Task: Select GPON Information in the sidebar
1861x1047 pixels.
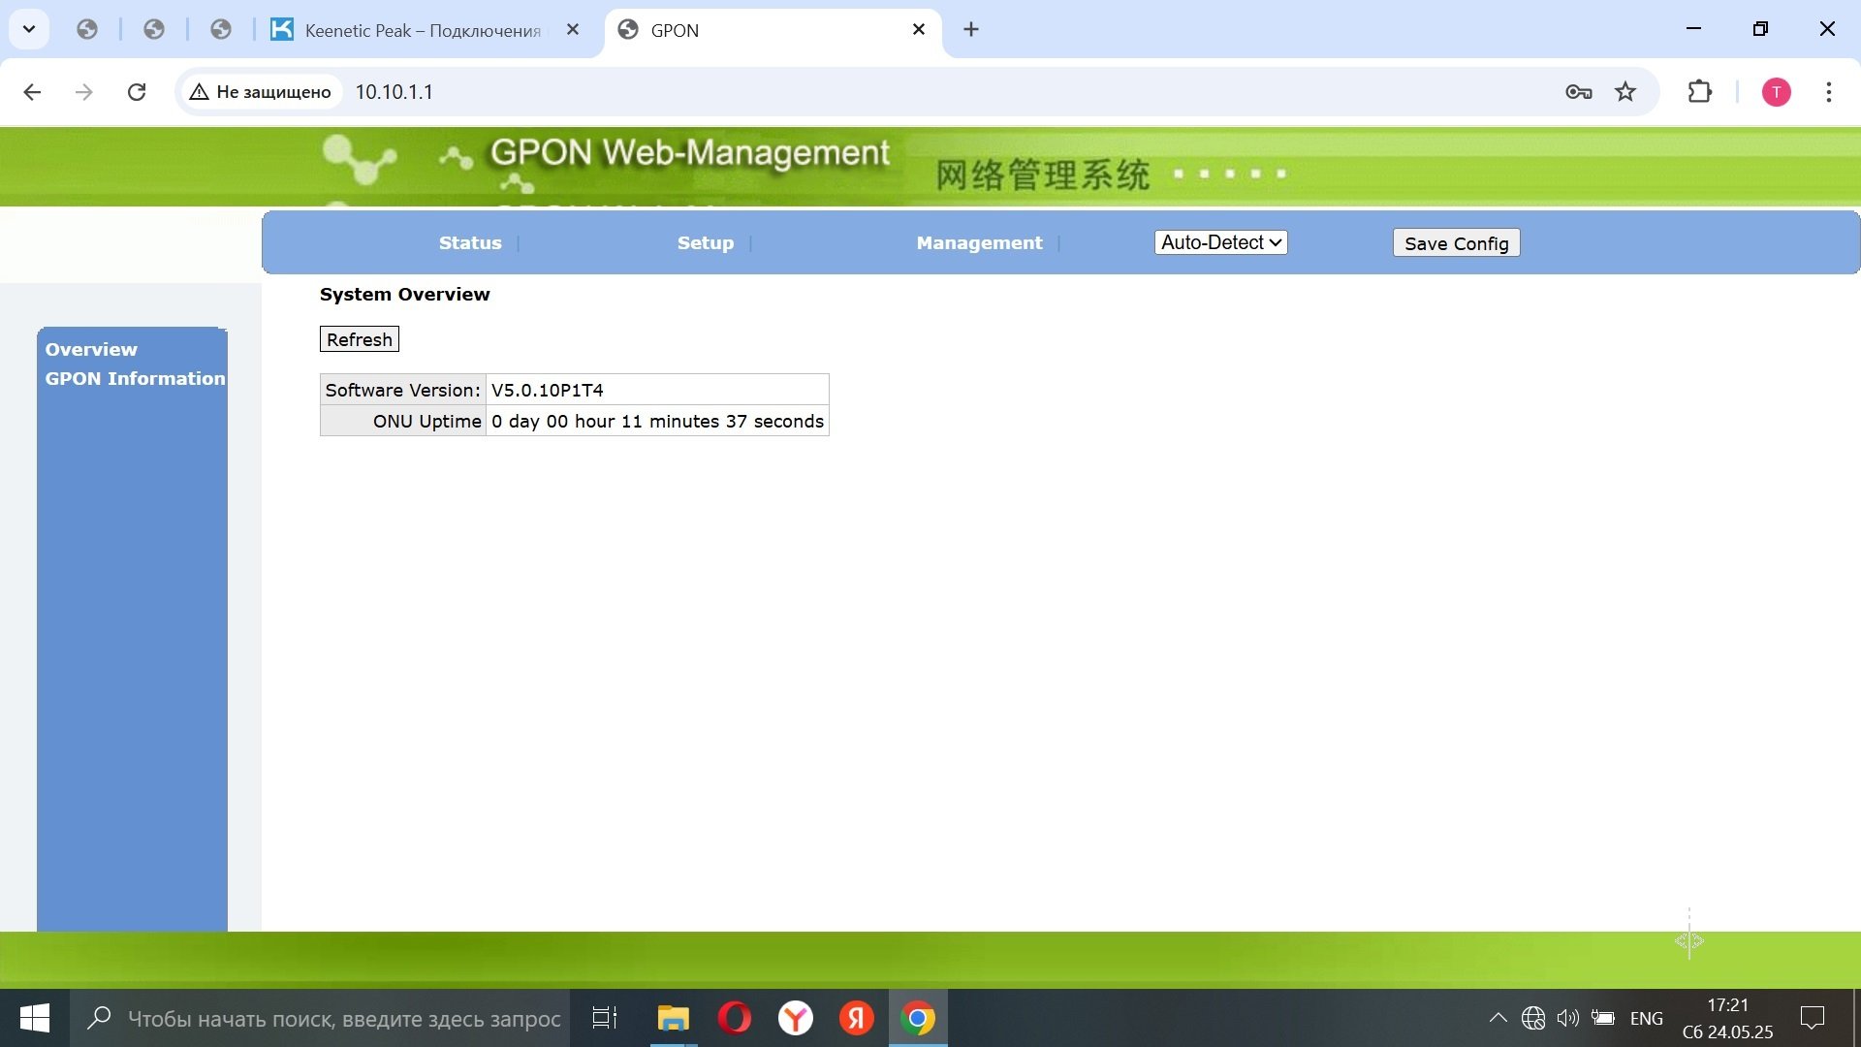Action: [x=135, y=379]
